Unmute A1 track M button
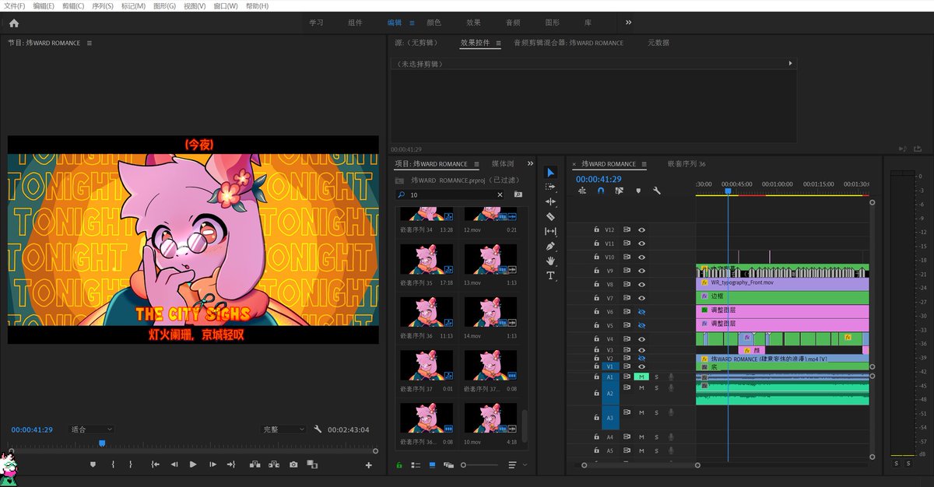 (642, 377)
